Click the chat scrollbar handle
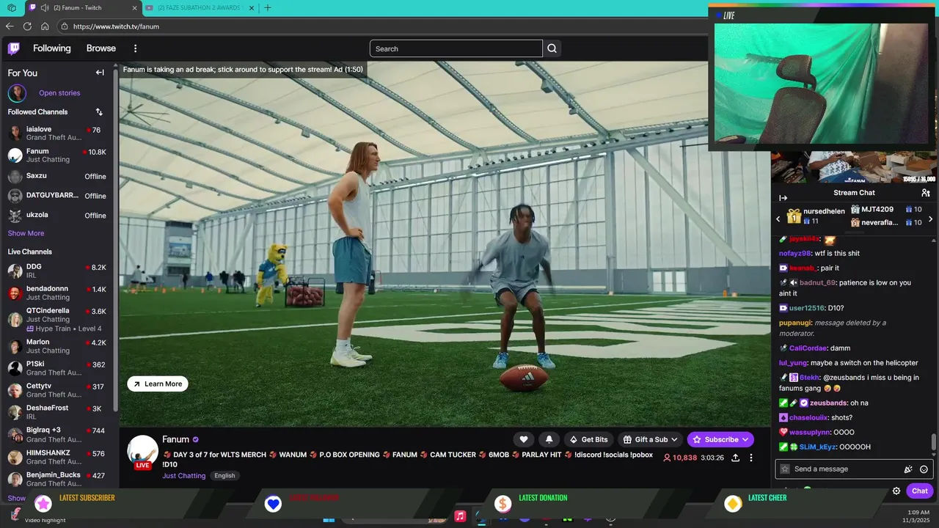939x528 pixels. (934, 442)
